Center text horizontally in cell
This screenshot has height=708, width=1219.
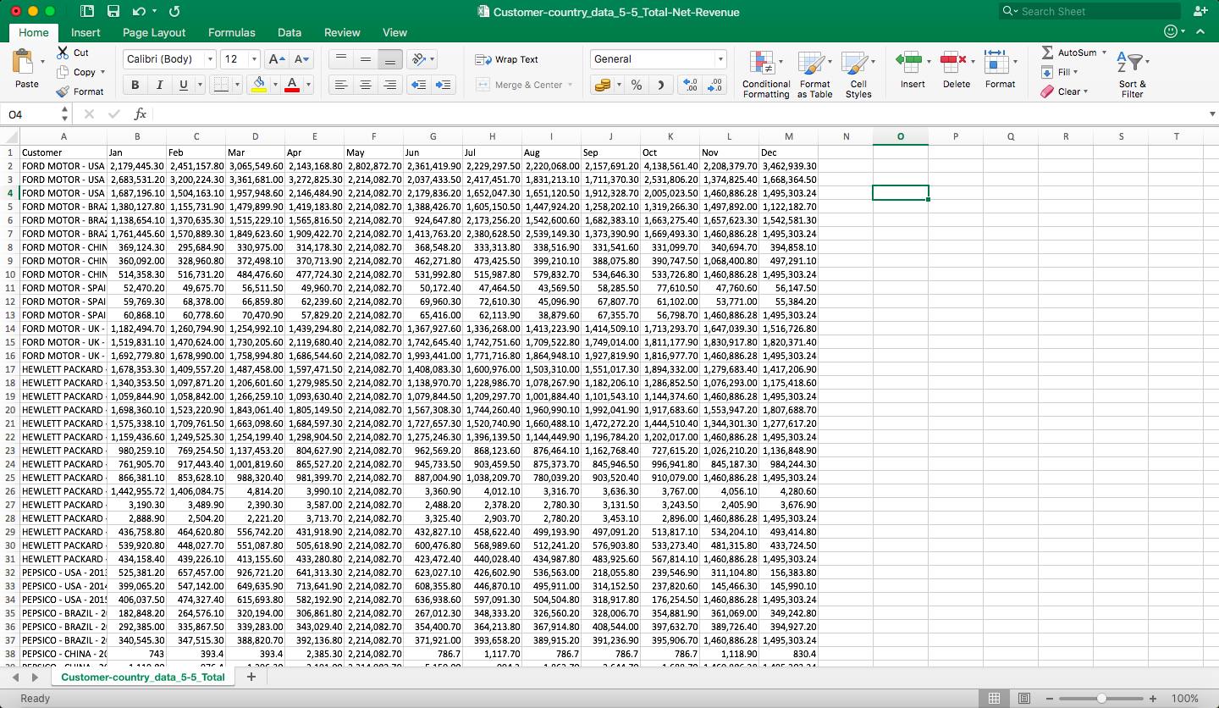365,85
